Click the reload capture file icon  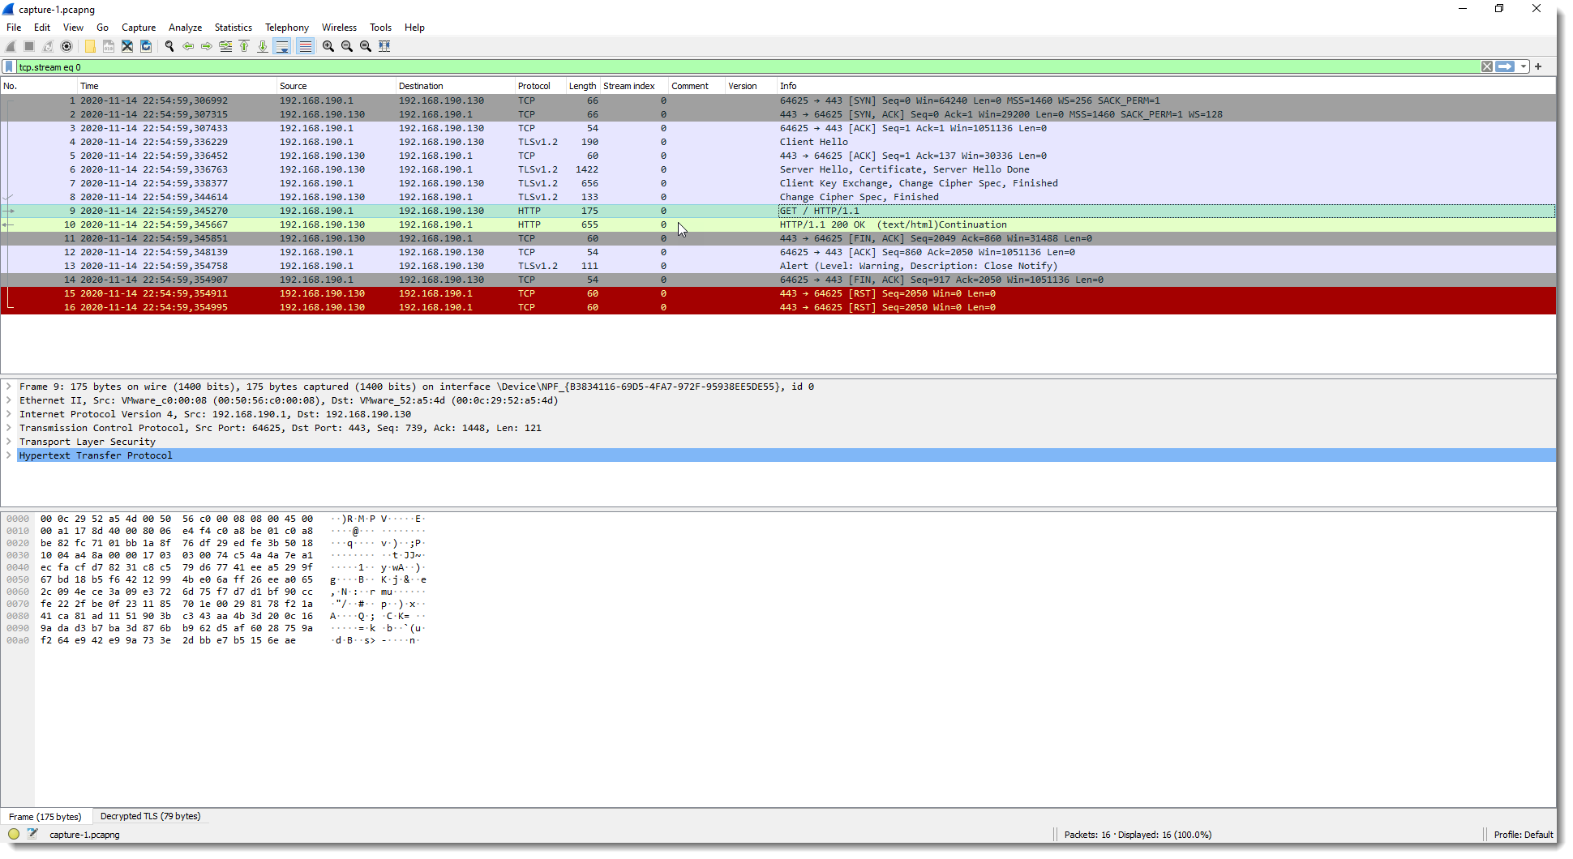point(146,46)
